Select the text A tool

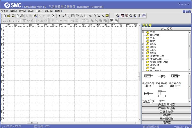click(103, 16)
